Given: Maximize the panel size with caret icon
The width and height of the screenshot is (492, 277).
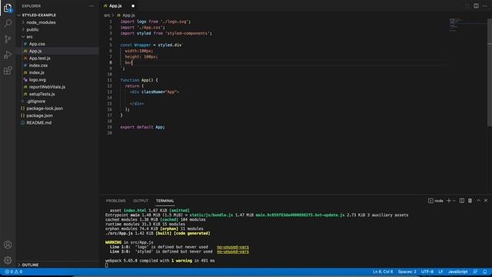Looking at the screenshot, I should [x=478, y=200].
